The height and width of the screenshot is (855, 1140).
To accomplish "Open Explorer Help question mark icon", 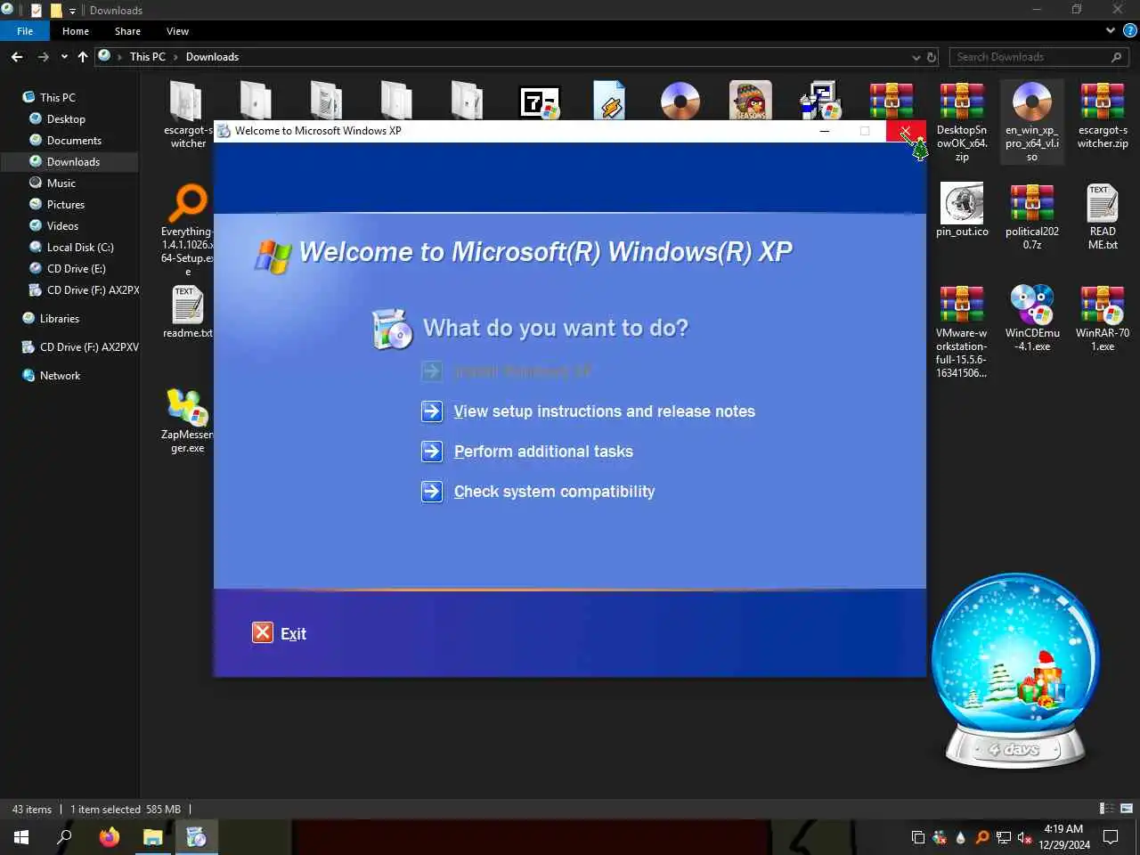I will click(x=1130, y=30).
